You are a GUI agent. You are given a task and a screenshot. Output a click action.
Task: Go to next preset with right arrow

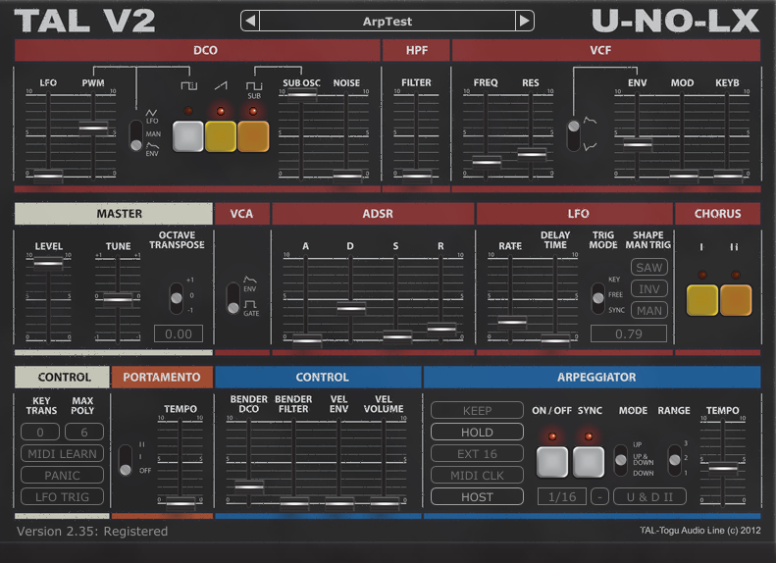click(x=525, y=21)
